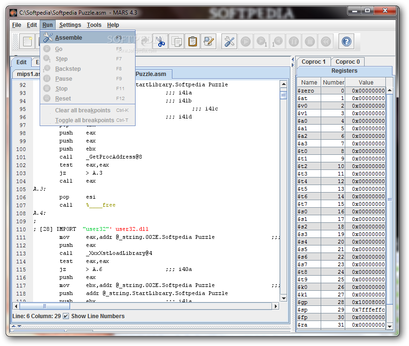The width and height of the screenshot is (409, 346).
Task: Choose Stop in the Run menu
Action: pos(88,89)
